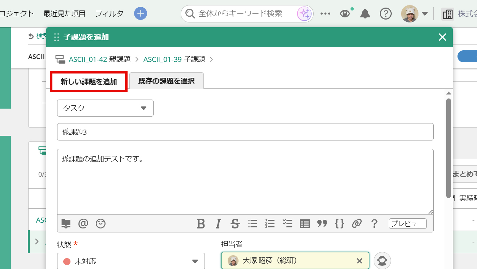Expand the profile dropdown arrow
This screenshot has height=269, width=477.
pos(425,14)
